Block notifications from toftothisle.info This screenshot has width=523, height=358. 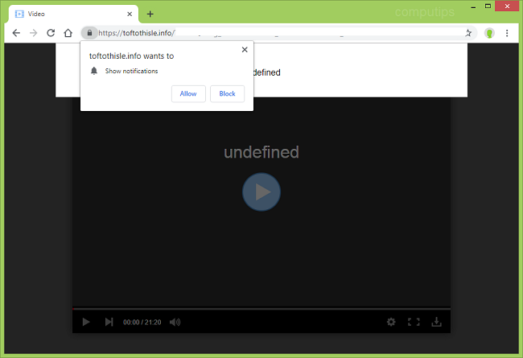227,93
